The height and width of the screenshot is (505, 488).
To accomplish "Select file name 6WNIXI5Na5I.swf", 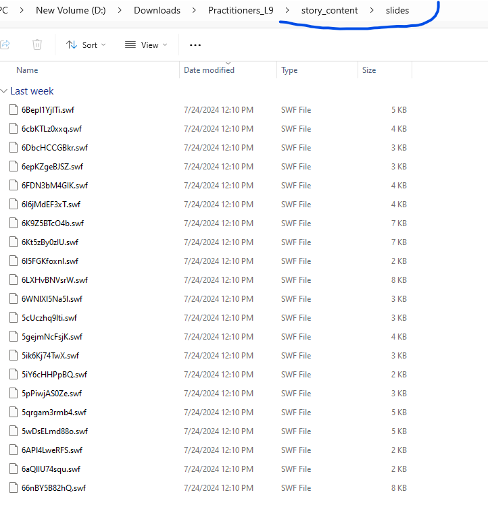I will point(52,299).
